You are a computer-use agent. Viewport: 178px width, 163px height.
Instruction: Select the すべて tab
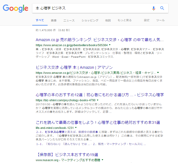coord(40,20)
